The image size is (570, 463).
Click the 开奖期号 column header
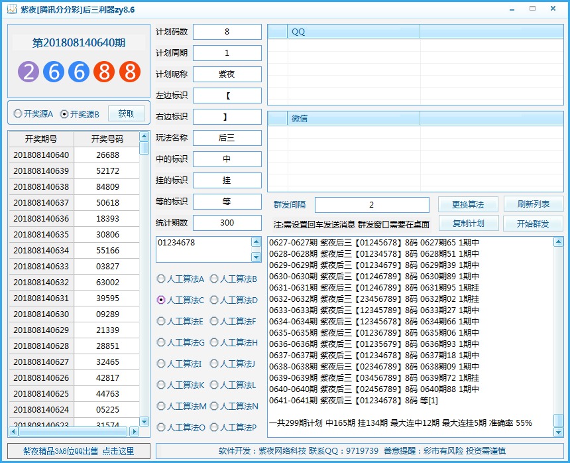(x=41, y=139)
